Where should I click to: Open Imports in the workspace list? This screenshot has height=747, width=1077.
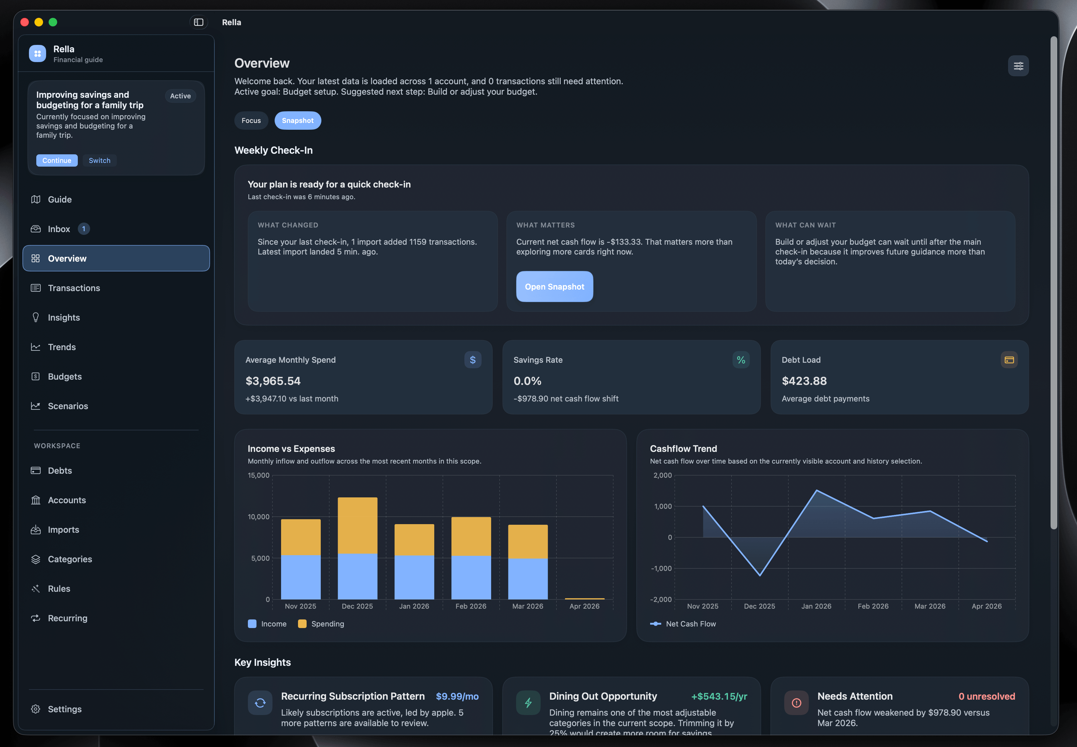click(x=116, y=529)
